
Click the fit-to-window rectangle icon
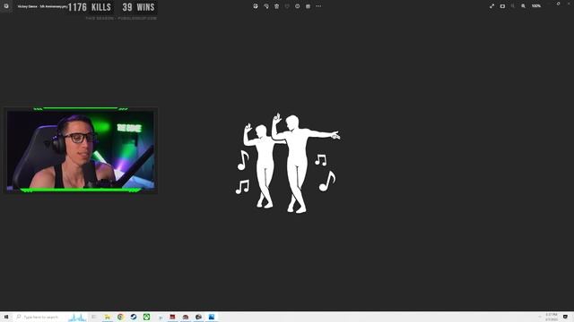(502, 6)
